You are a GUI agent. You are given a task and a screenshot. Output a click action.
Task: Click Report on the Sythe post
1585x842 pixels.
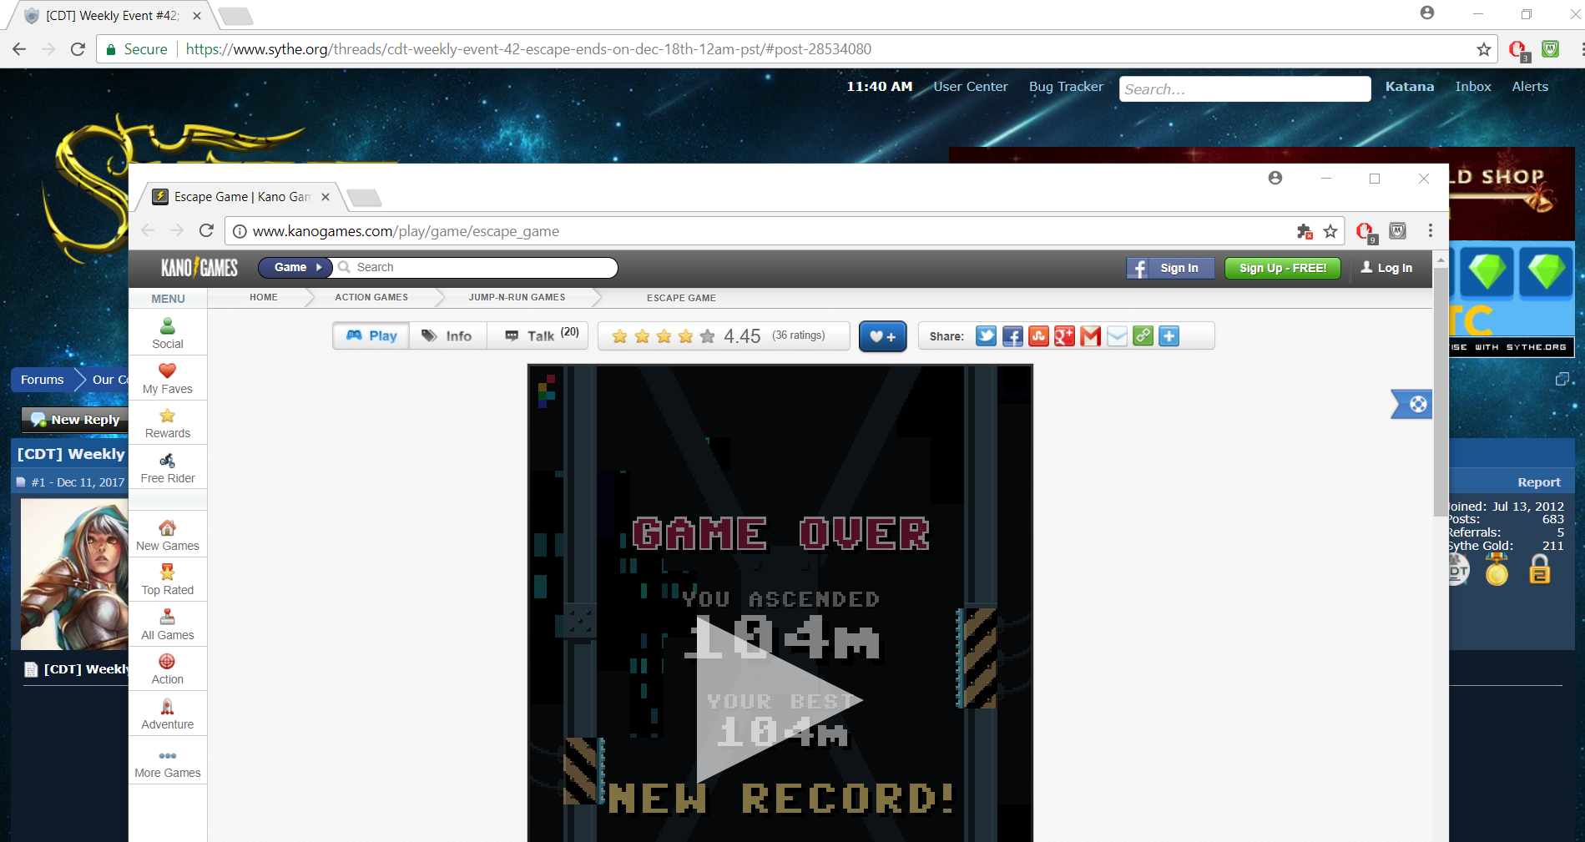coord(1539,482)
